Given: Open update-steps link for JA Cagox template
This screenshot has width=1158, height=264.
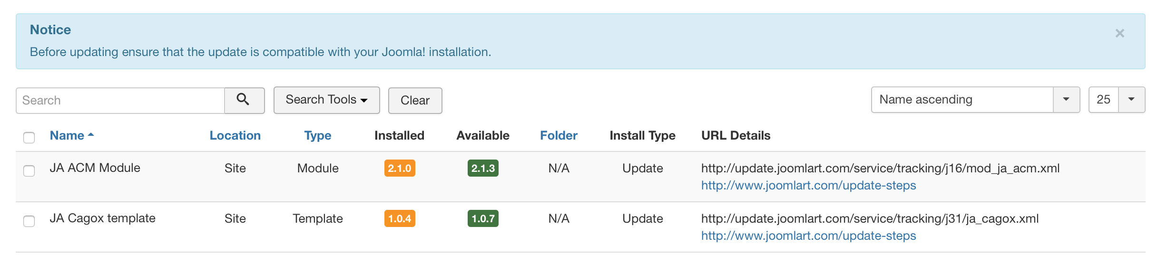Looking at the screenshot, I should click(808, 236).
